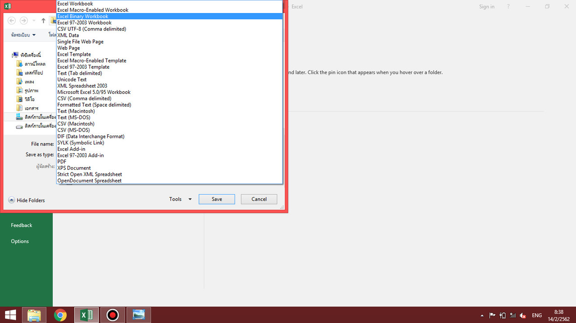Image resolution: width=576 pixels, height=323 pixels.
Task: Choose DIF (Data Interchange Format)
Action: pos(170,136)
